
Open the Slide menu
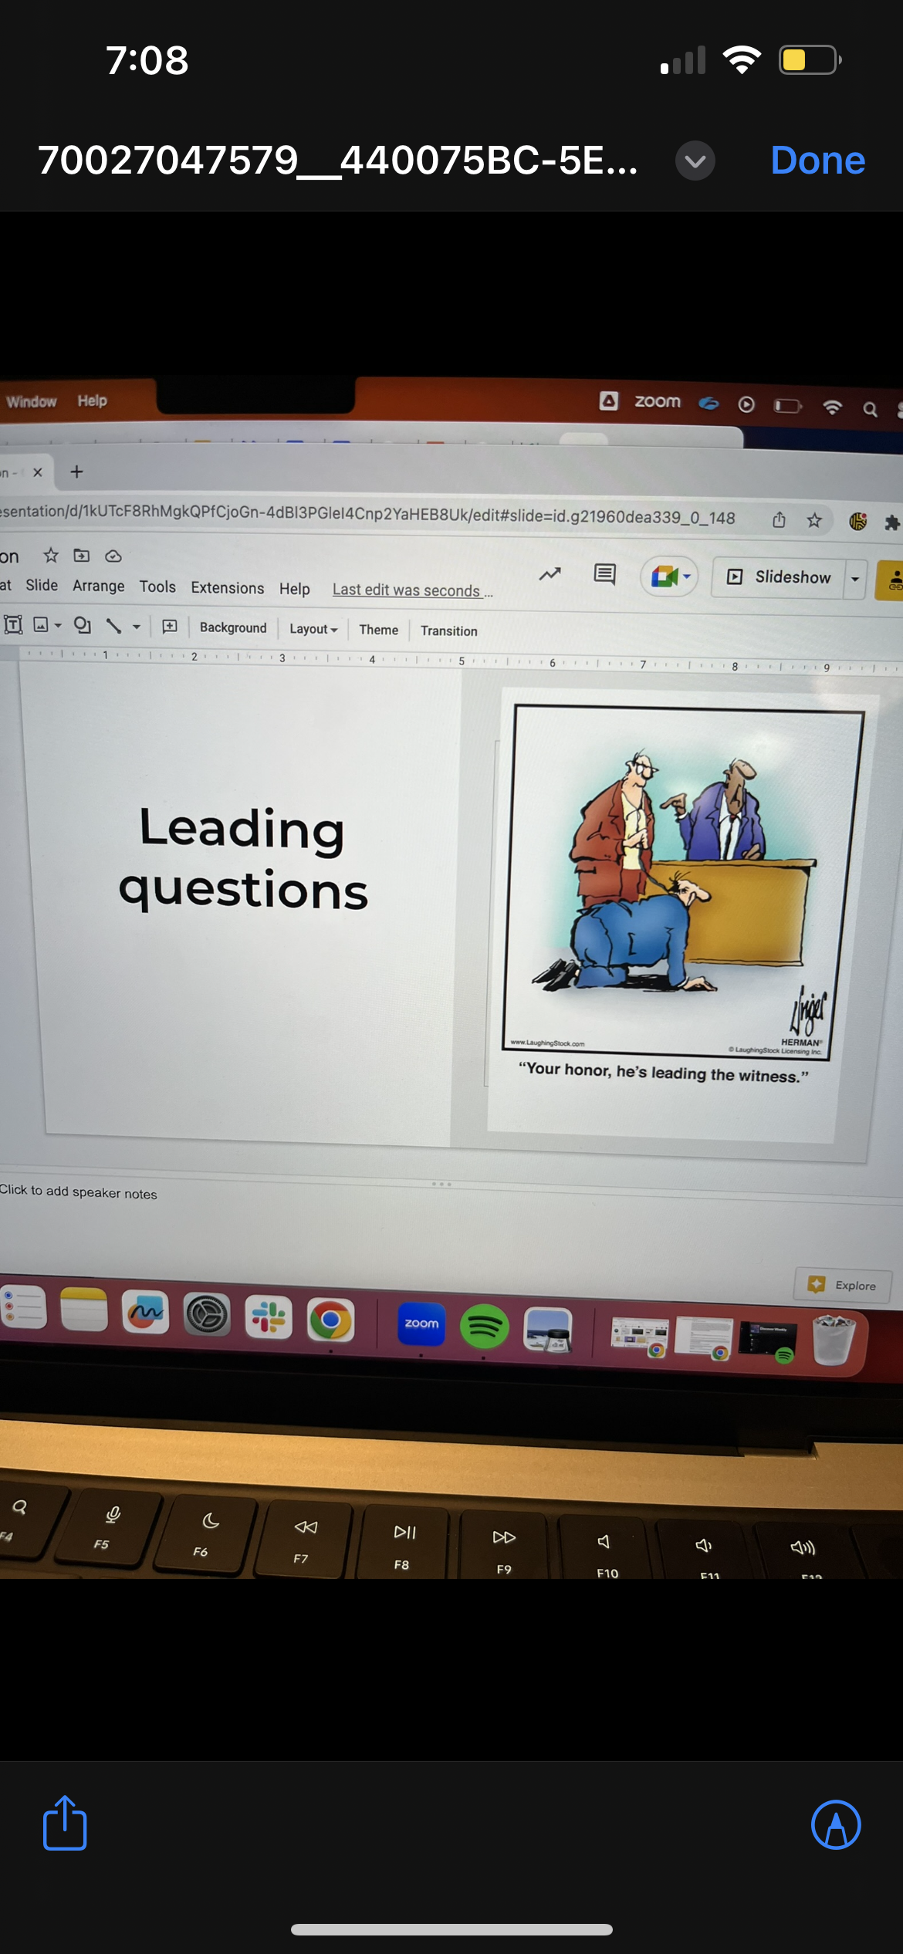click(x=42, y=585)
